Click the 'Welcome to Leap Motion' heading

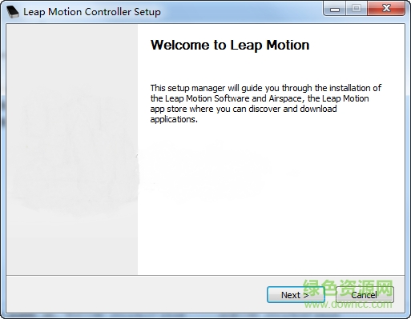point(230,45)
